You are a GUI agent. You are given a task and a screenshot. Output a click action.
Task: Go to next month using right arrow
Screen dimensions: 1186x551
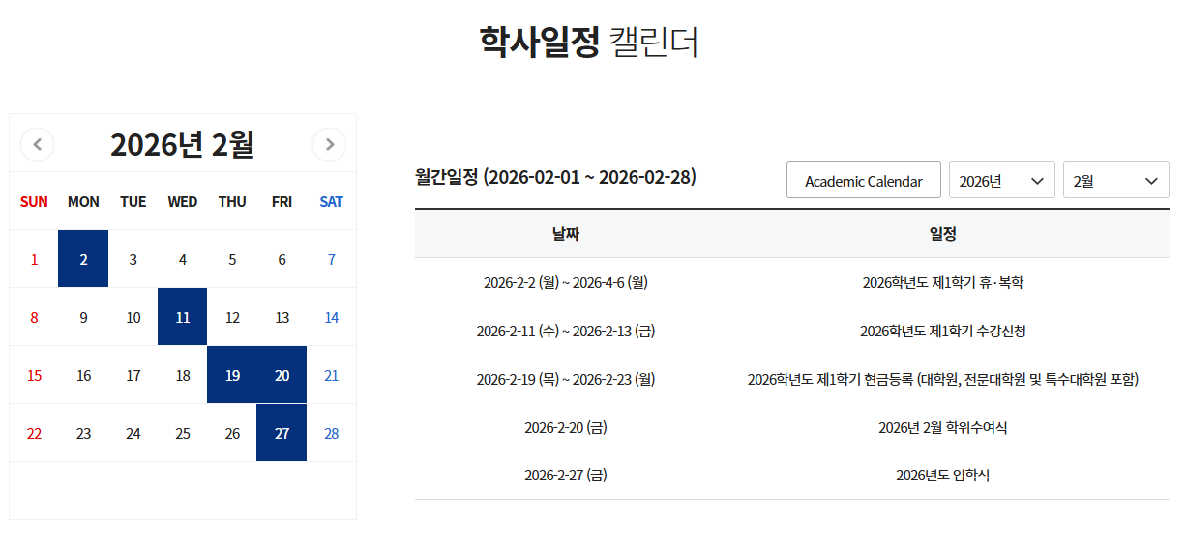(x=329, y=145)
